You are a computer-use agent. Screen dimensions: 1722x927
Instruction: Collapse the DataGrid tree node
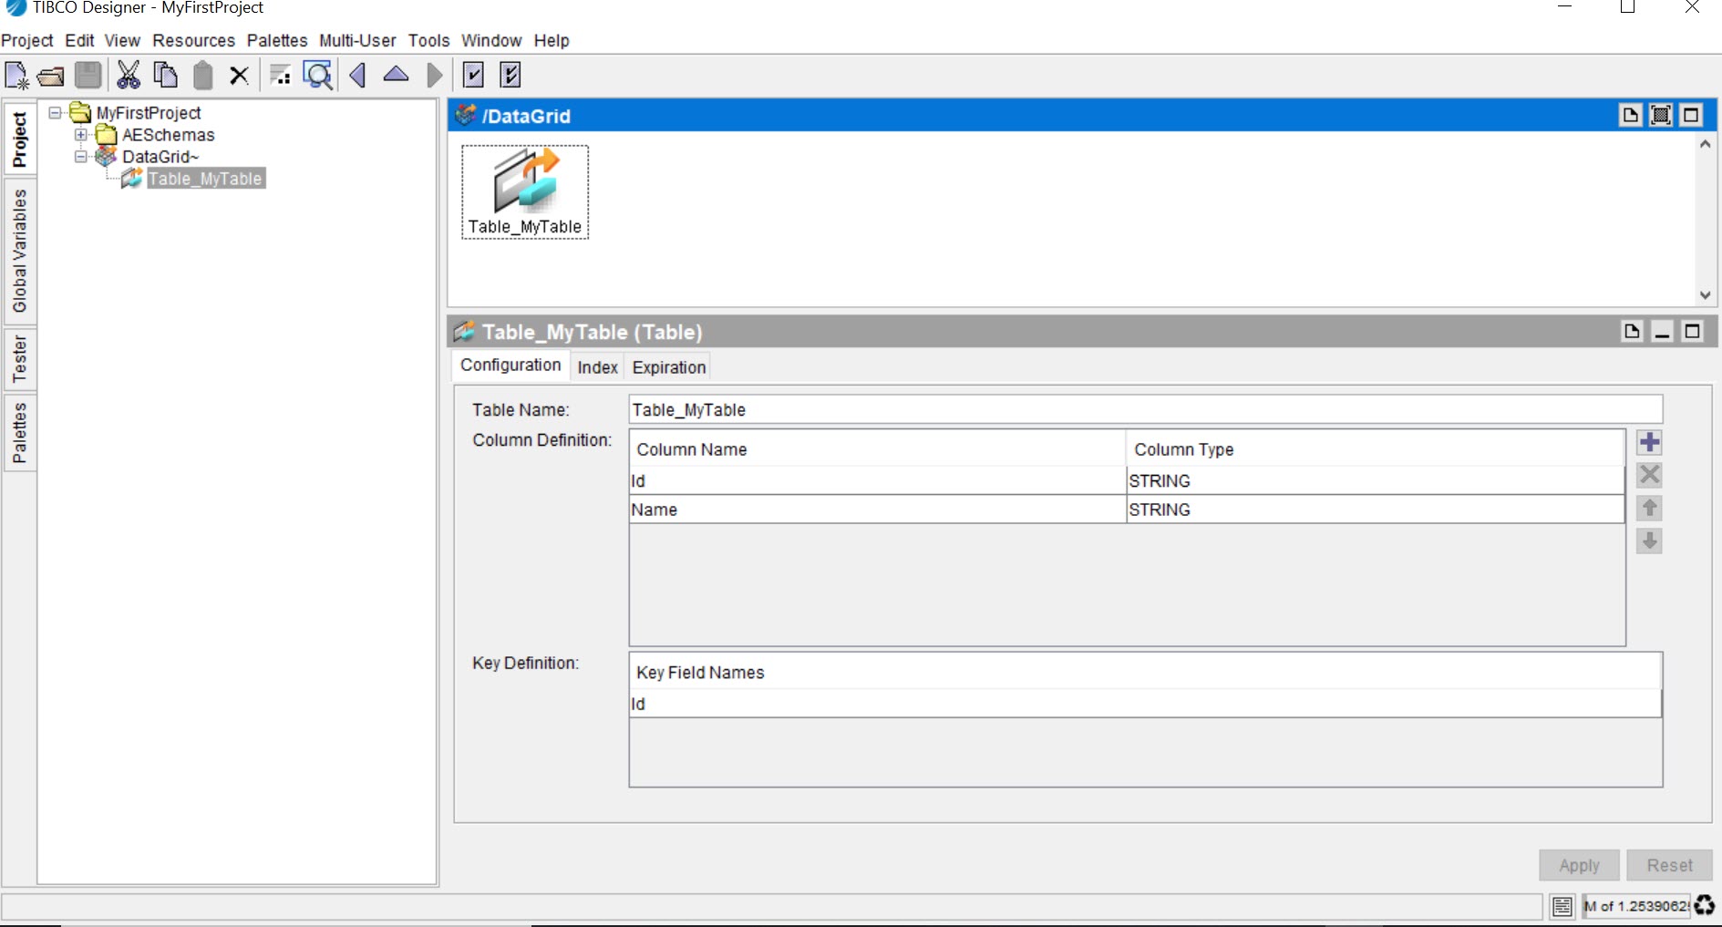pos(81,157)
